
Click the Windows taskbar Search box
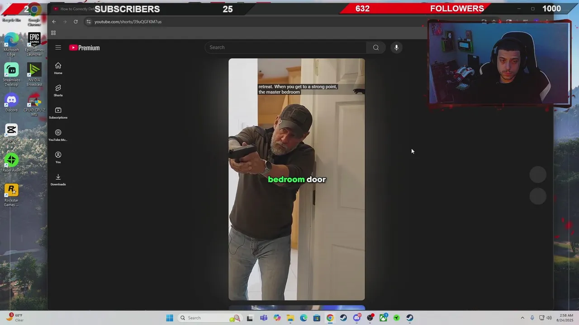(209, 318)
